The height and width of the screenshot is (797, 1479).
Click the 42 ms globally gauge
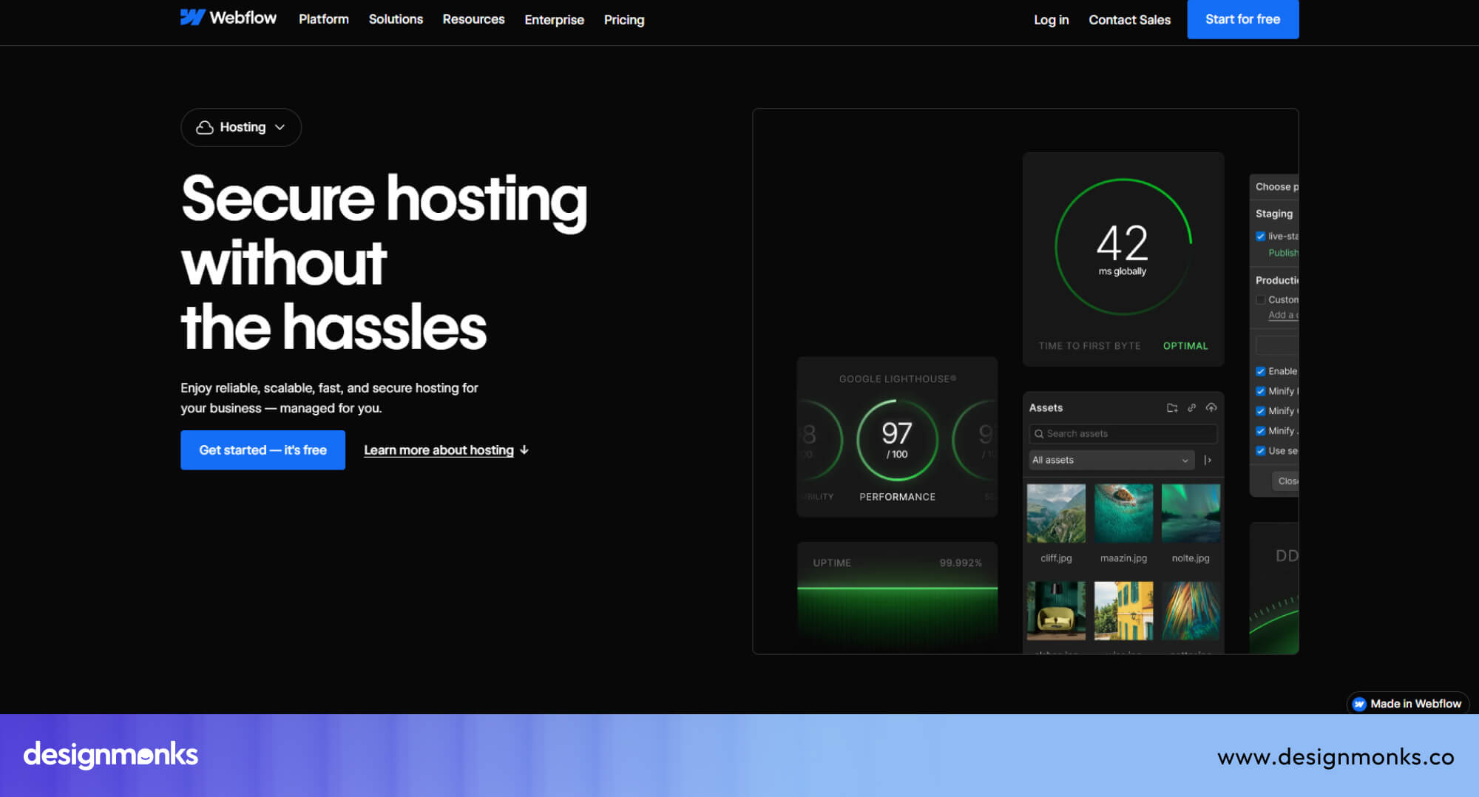tap(1123, 247)
